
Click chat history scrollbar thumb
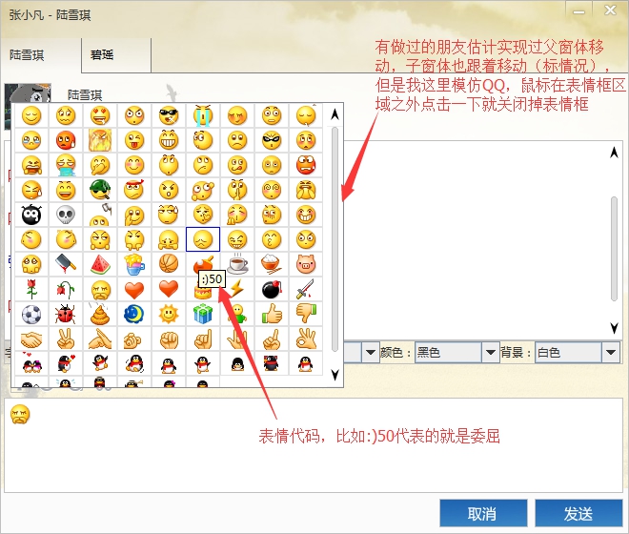click(614, 248)
